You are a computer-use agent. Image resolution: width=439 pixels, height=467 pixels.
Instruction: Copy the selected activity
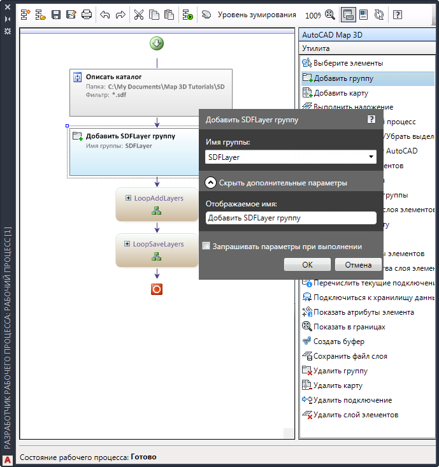click(x=154, y=14)
